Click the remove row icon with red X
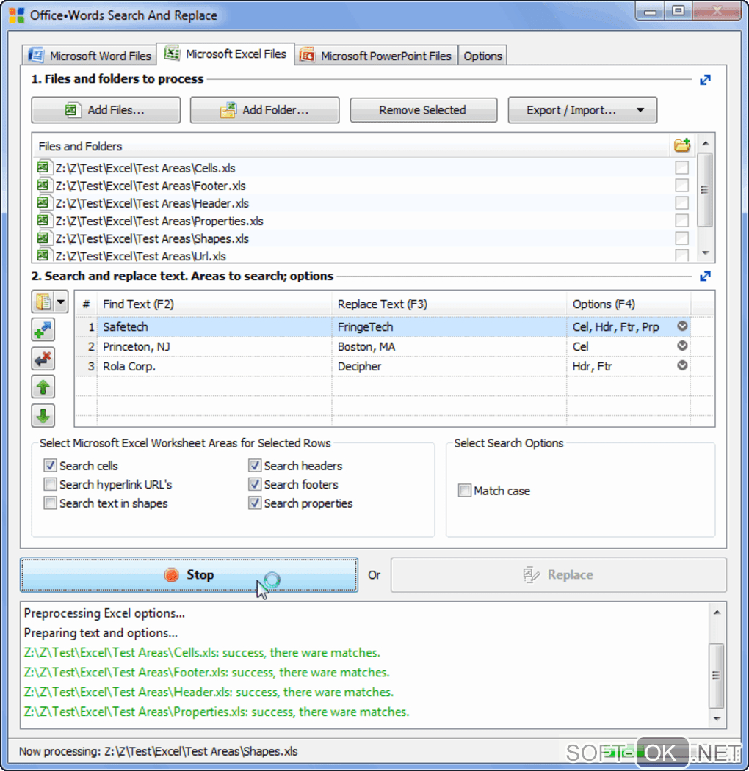The image size is (749, 771). coord(43,359)
